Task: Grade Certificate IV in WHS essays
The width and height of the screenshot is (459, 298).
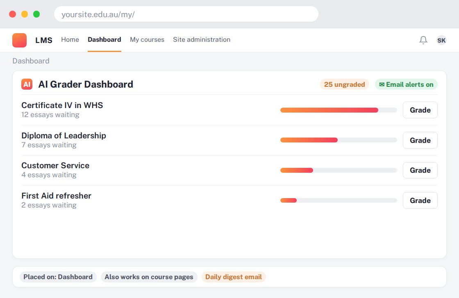Action: coord(420,110)
